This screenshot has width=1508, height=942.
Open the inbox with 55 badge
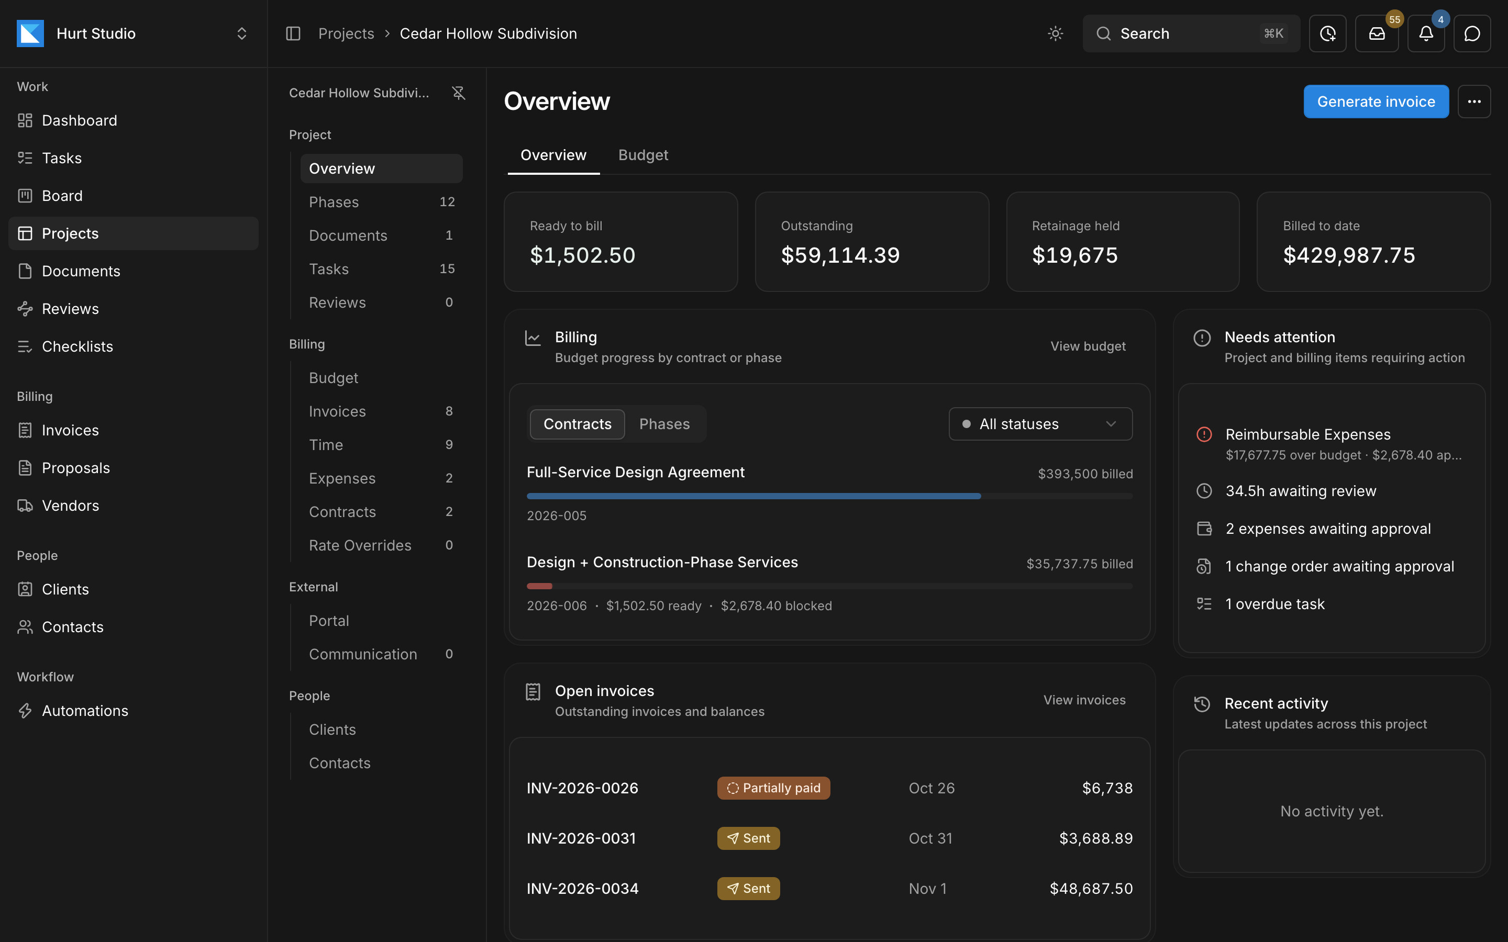[x=1377, y=33]
